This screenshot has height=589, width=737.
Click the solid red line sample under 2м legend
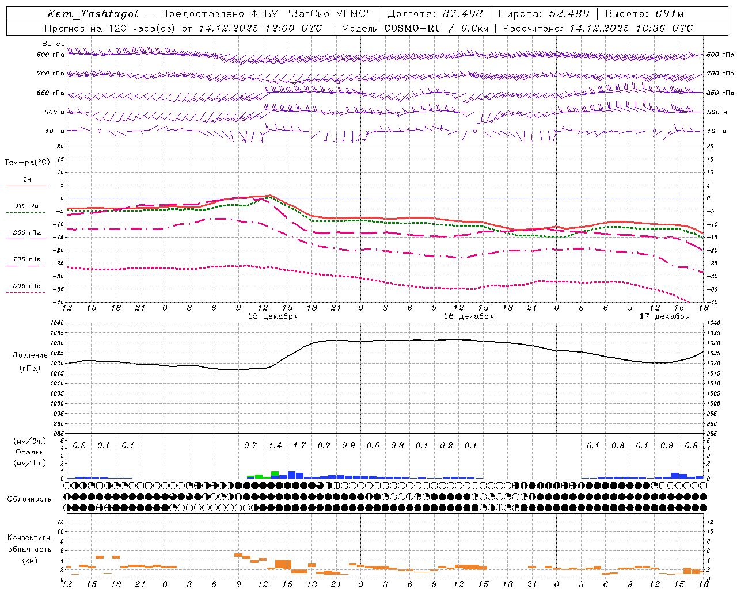(26, 186)
